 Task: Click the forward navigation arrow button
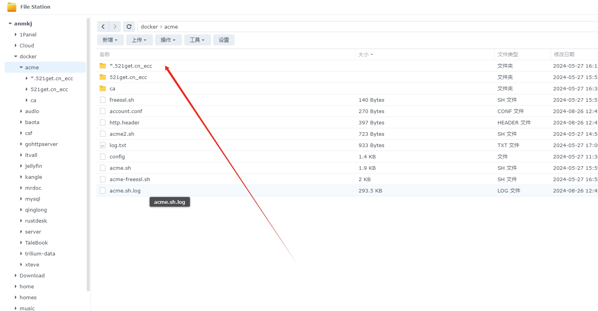(x=115, y=27)
